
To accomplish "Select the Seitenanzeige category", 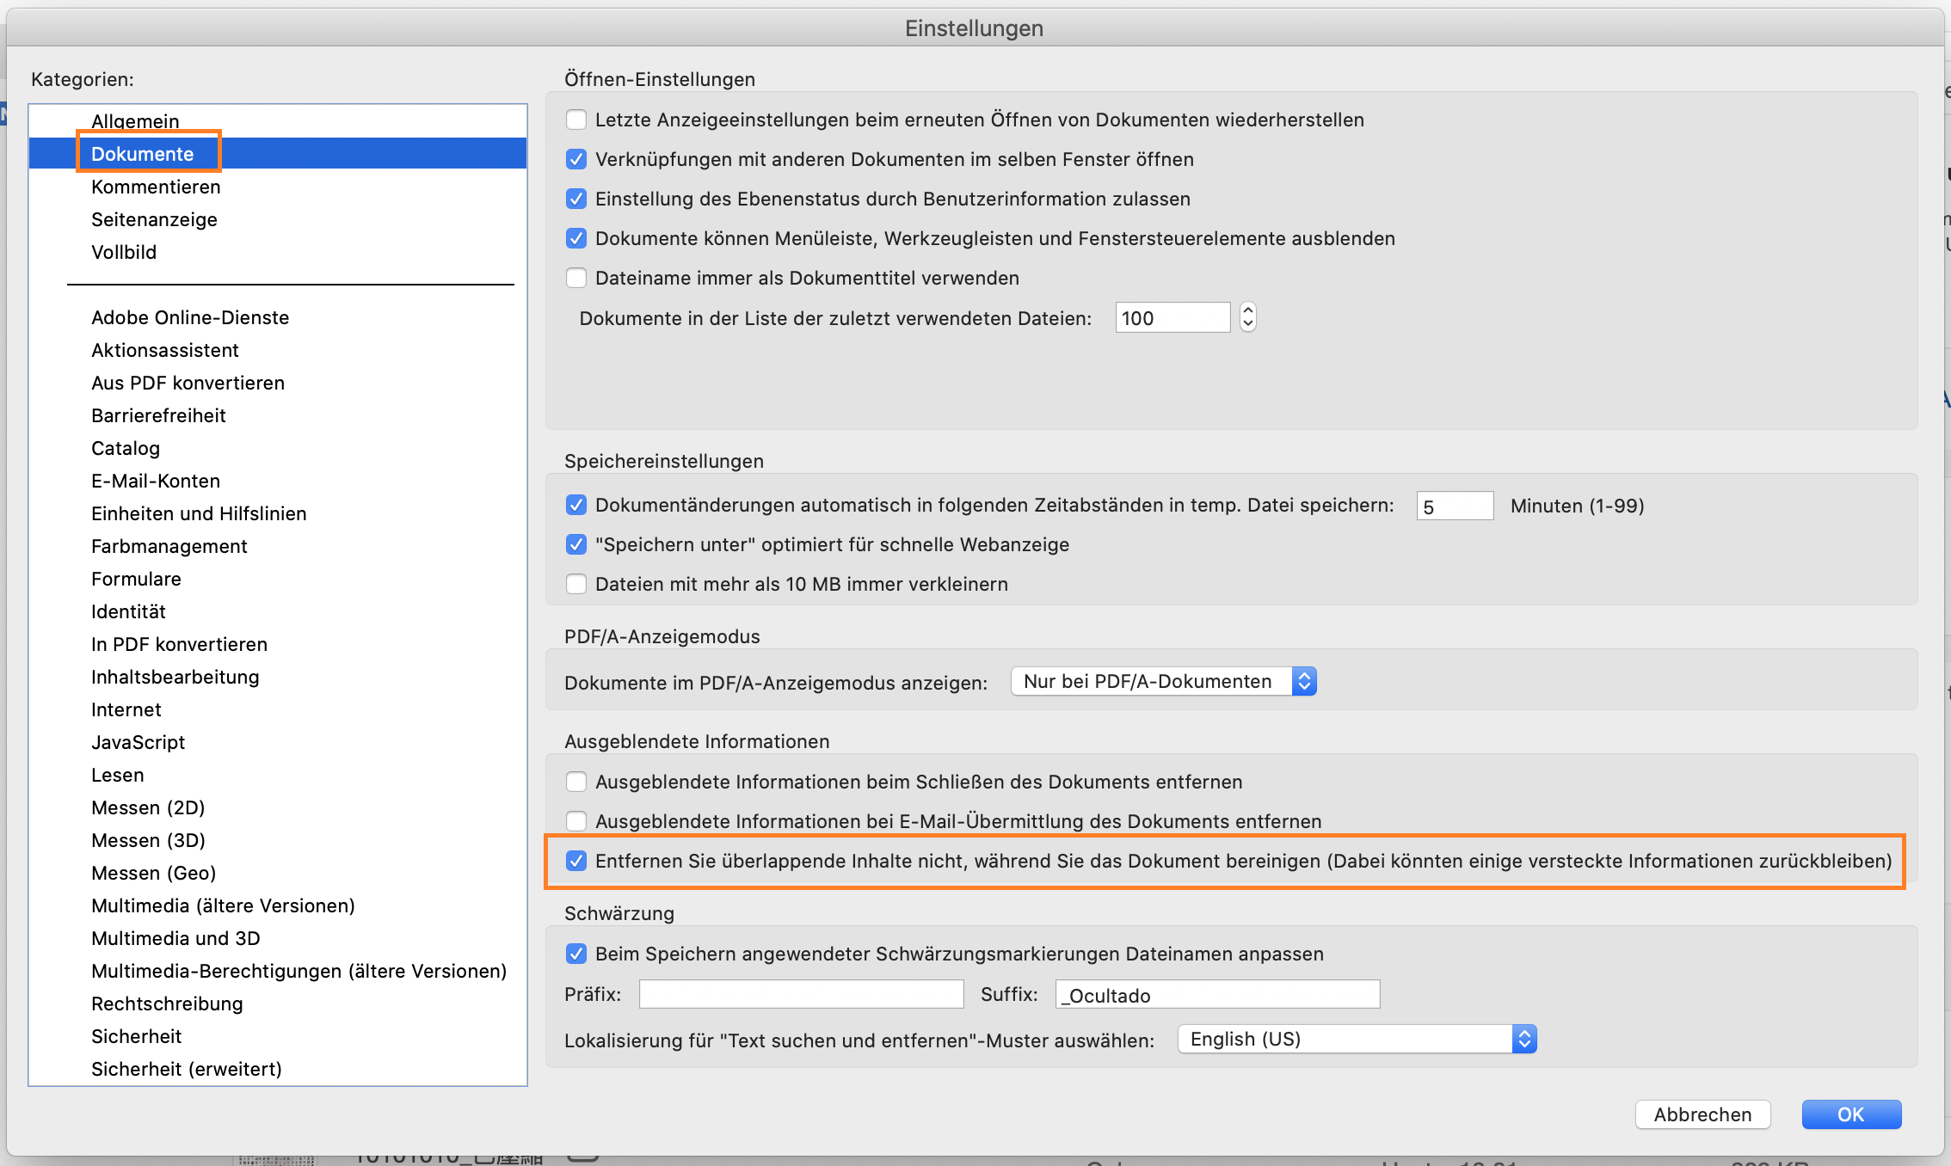I will click(x=154, y=219).
